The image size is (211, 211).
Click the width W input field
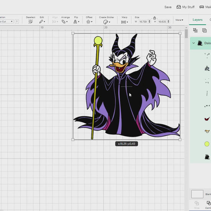143,21
